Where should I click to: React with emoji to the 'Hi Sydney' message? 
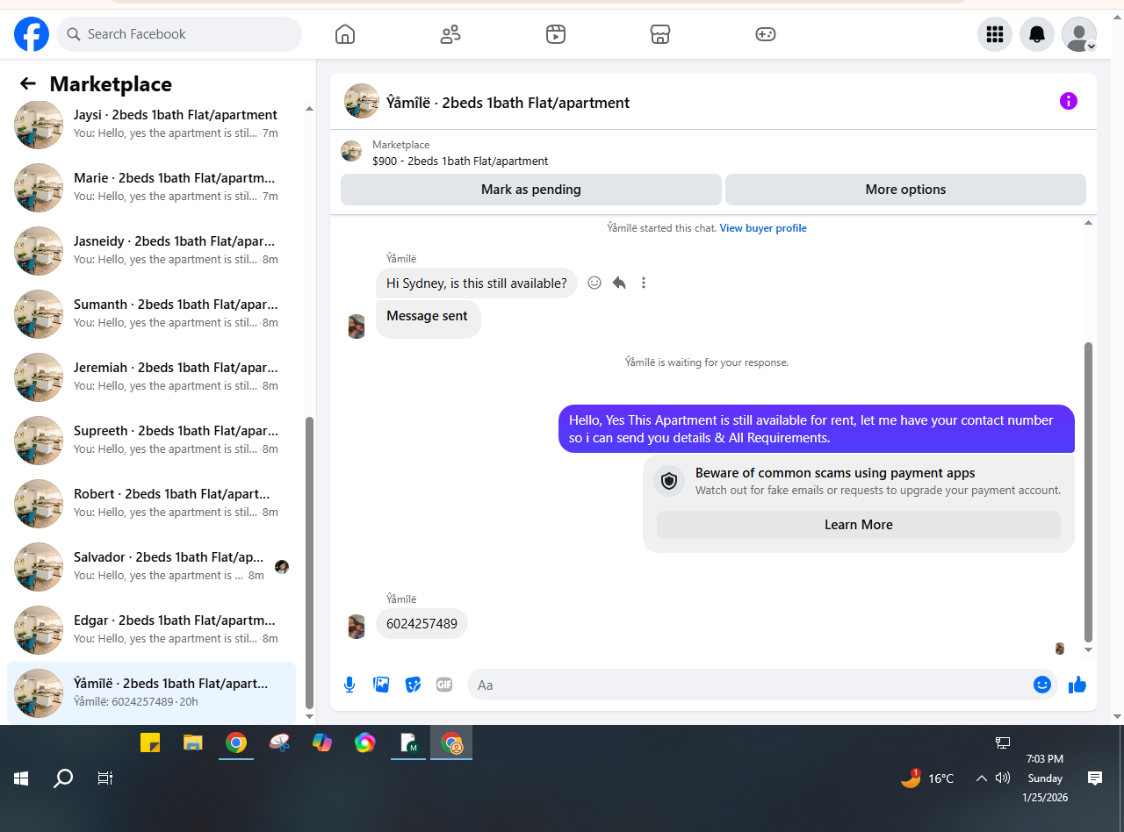tap(594, 283)
